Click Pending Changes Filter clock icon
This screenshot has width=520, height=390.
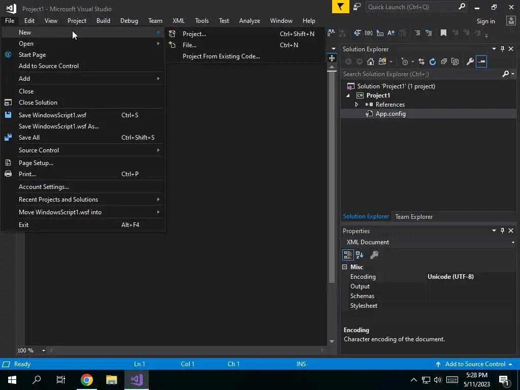(x=405, y=61)
